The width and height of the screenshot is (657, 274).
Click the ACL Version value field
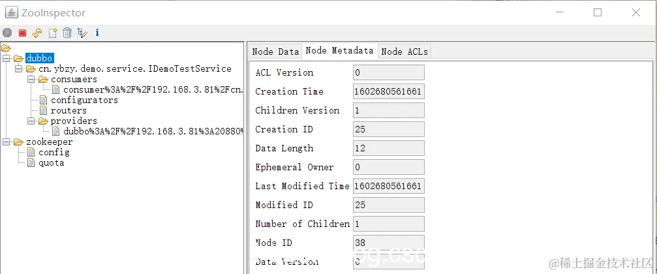click(x=388, y=72)
